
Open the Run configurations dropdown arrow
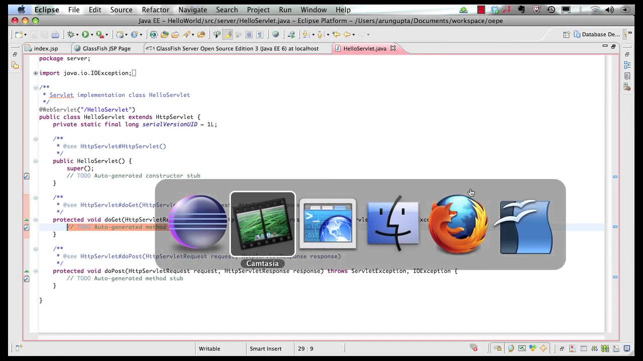[92, 35]
